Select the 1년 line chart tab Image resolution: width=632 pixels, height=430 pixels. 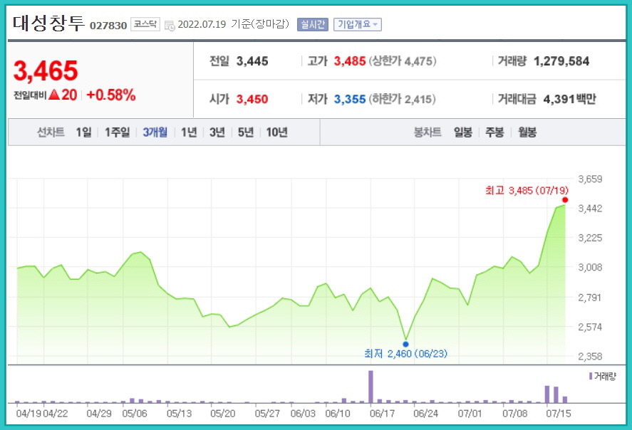tap(189, 132)
